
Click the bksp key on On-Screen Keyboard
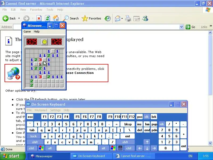point(128,124)
